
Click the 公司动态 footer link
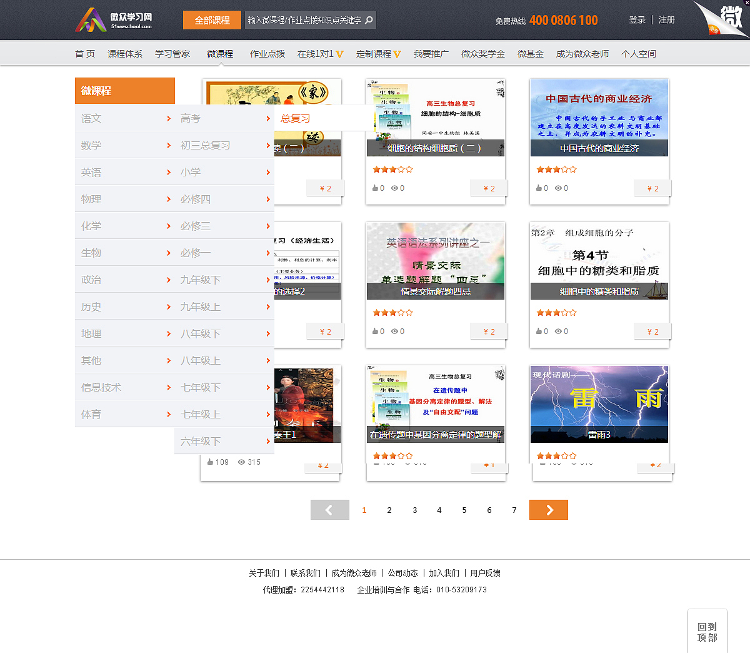(403, 573)
